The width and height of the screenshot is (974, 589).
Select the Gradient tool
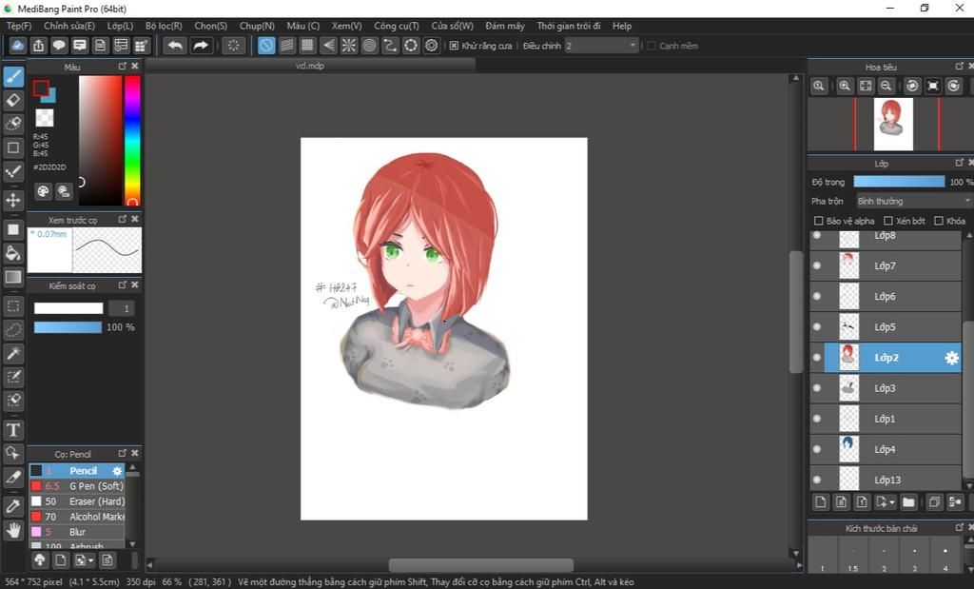pos(13,277)
